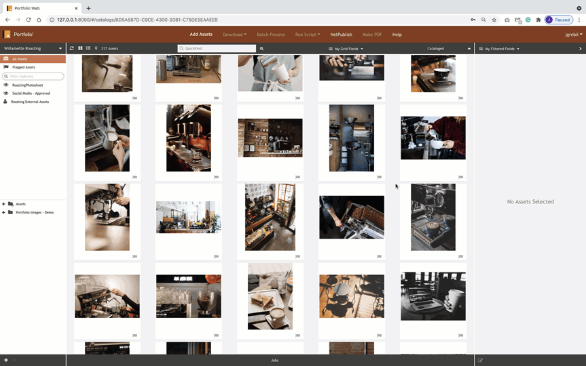Switch to the thumbnail grid view icon
Viewport: 586px width, 366px height.
pos(80,48)
